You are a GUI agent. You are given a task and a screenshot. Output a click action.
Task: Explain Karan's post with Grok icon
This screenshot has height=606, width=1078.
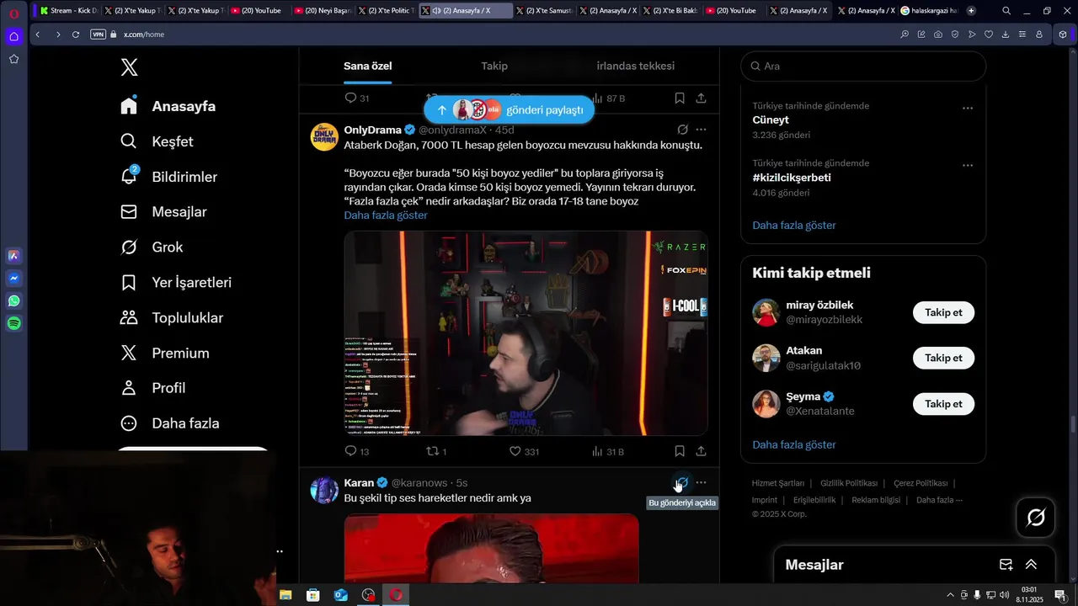[683, 483]
